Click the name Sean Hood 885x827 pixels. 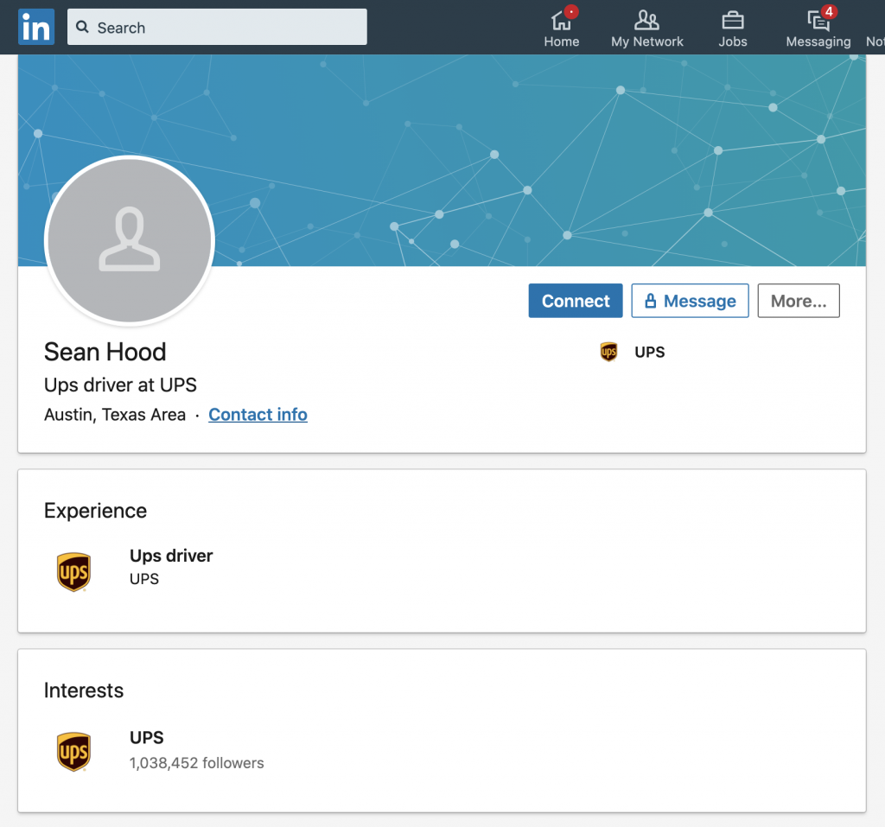click(x=105, y=352)
